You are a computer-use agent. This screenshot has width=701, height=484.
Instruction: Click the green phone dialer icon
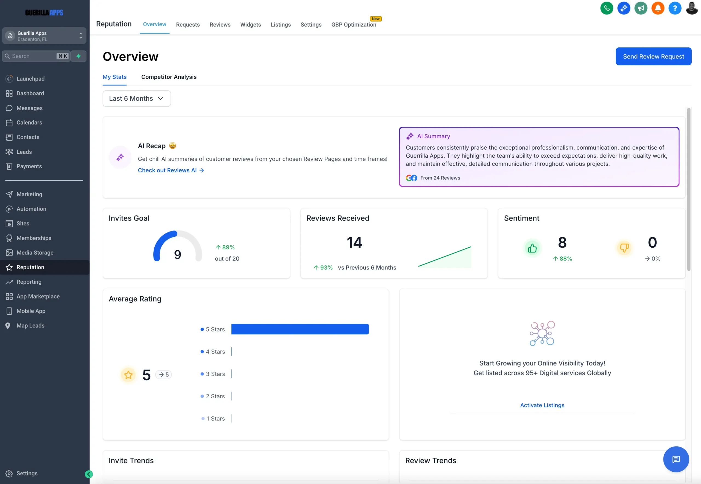point(606,8)
